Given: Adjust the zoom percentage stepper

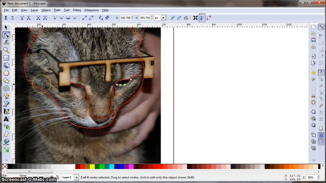Looking at the screenshot, I should [x=318, y=177].
